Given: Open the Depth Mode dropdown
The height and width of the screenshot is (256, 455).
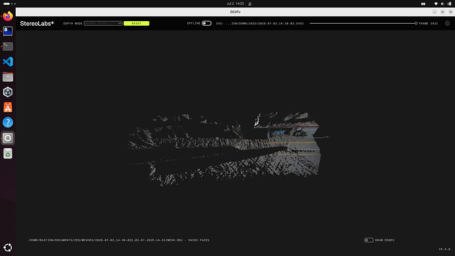Looking at the screenshot, I should (103, 23).
